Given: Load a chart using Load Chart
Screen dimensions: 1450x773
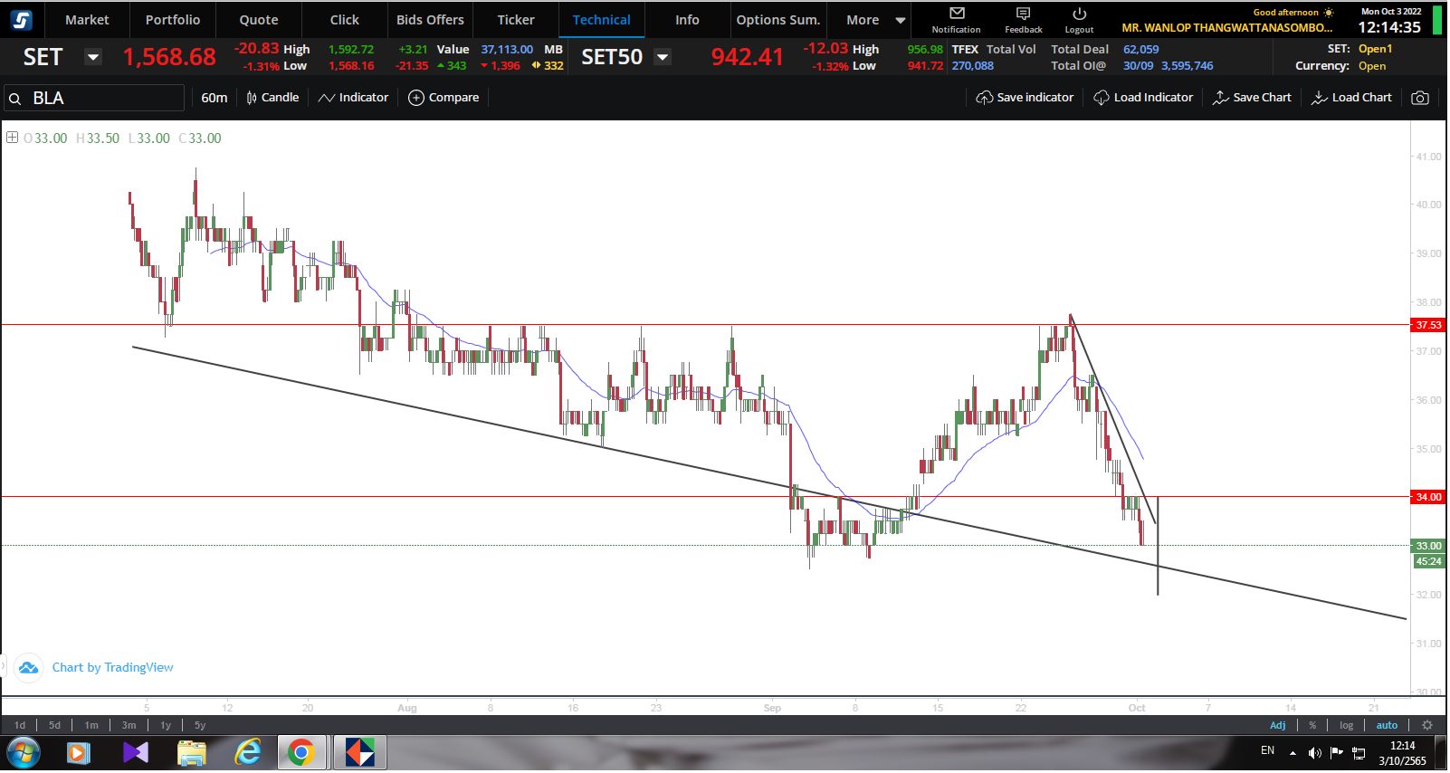Looking at the screenshot, I should click(x=1351, y=98).
